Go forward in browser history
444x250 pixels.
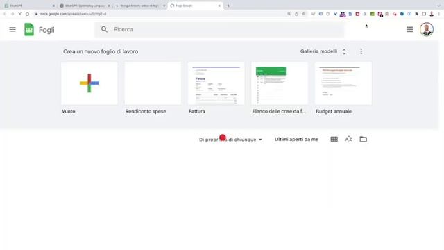[x=12, y=14]
